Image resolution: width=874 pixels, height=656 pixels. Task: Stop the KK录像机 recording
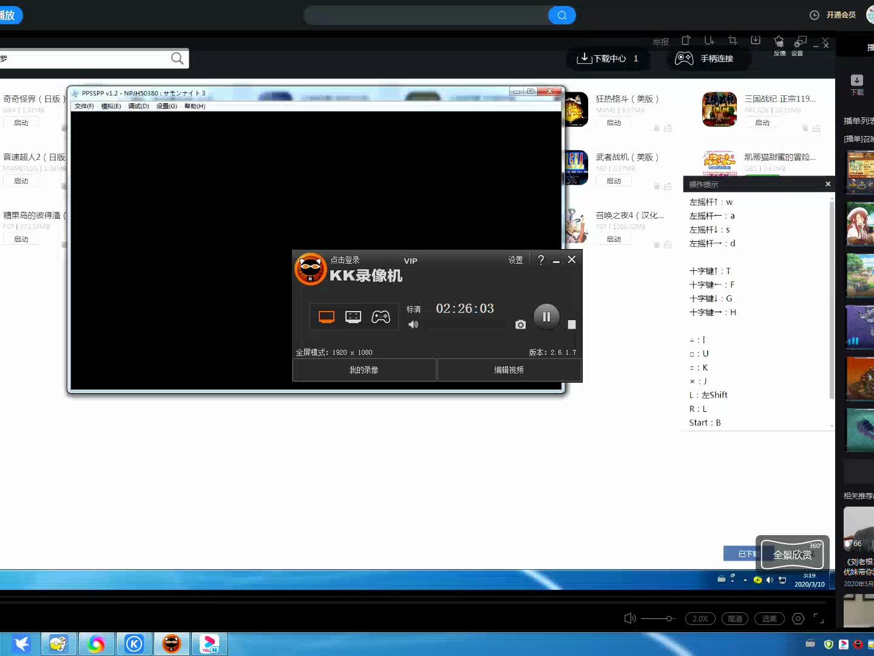(x=572, y=324)
